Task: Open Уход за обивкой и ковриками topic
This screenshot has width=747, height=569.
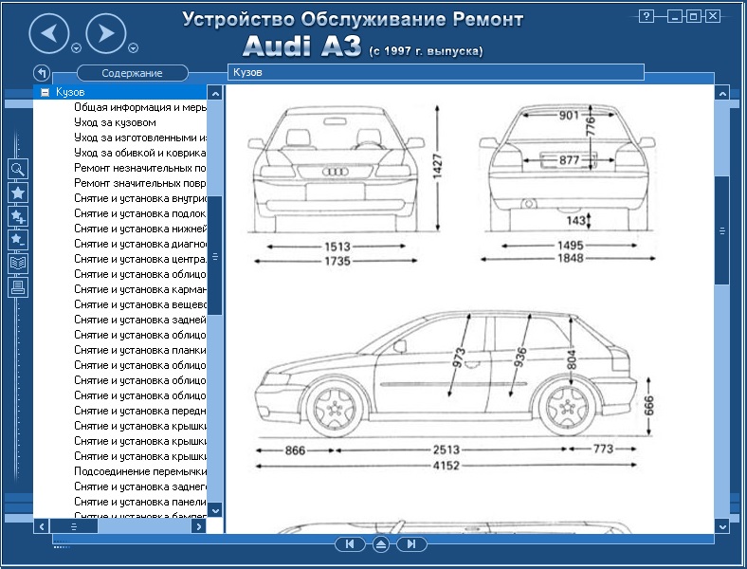Action: [140, 153]
